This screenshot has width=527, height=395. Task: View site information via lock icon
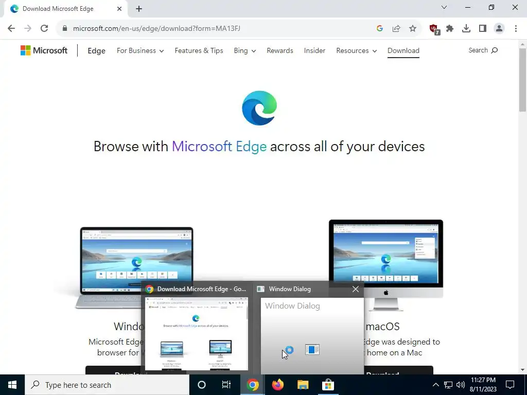click(x=65, y=28)
